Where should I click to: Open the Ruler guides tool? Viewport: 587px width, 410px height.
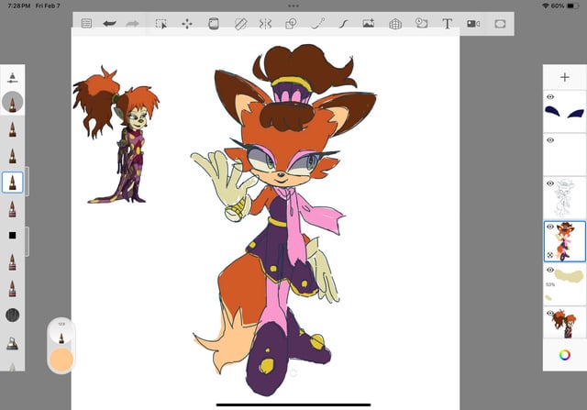click(240, 24)
